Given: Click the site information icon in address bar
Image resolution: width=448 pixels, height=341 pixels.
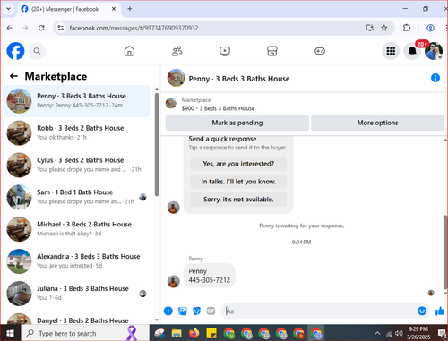Looking at the screenshot, I should coord(61,28).
